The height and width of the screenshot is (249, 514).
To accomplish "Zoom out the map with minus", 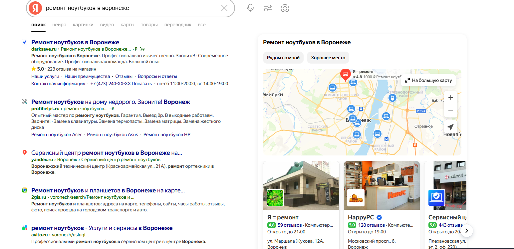I will pos(451,111).
